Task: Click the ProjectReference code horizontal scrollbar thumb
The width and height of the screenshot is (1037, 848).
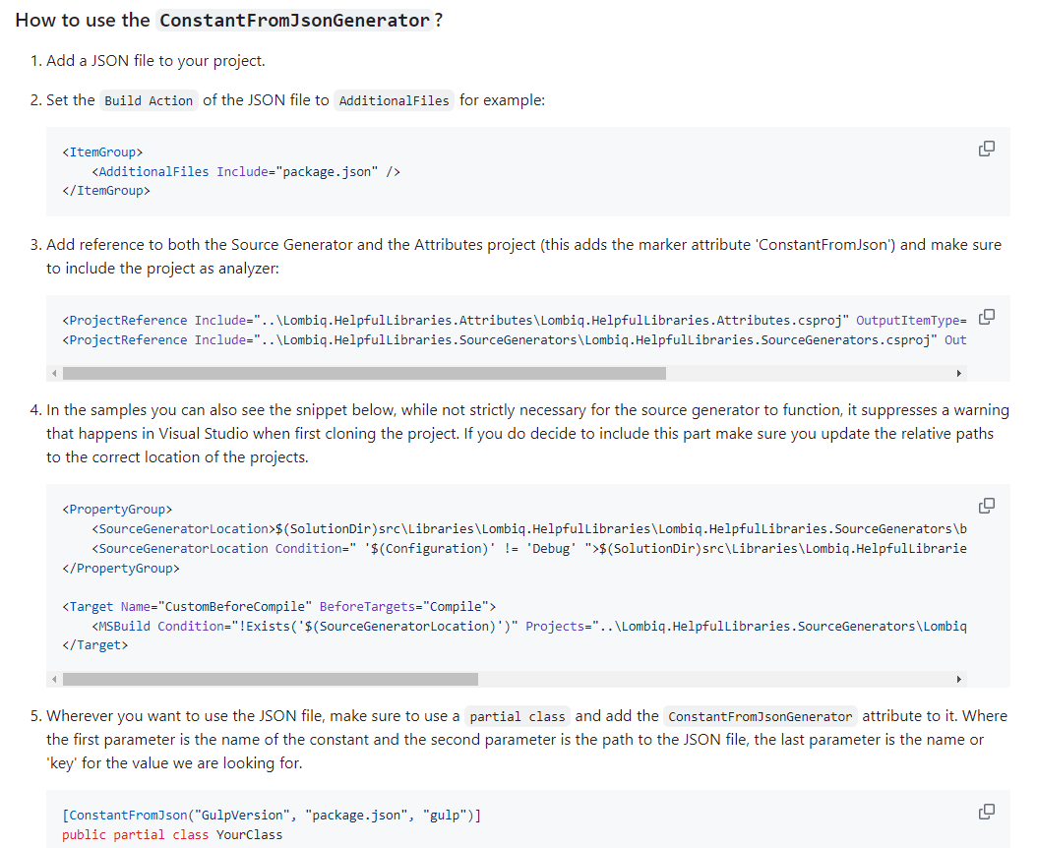Action: tap(364, 373)
